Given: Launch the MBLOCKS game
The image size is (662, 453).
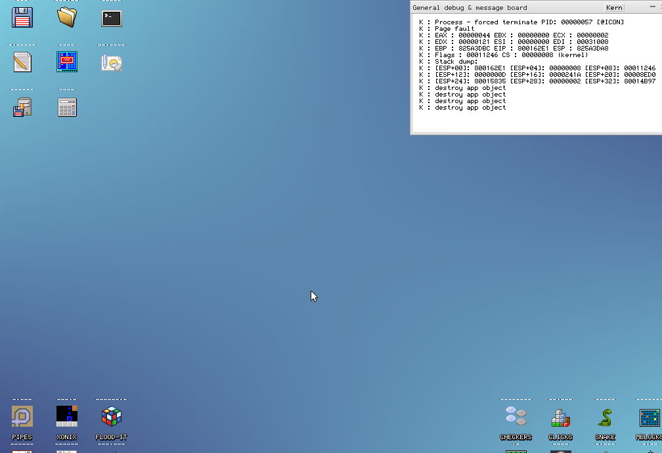Looking at the screenshot, I should click(x=649, y=417).
